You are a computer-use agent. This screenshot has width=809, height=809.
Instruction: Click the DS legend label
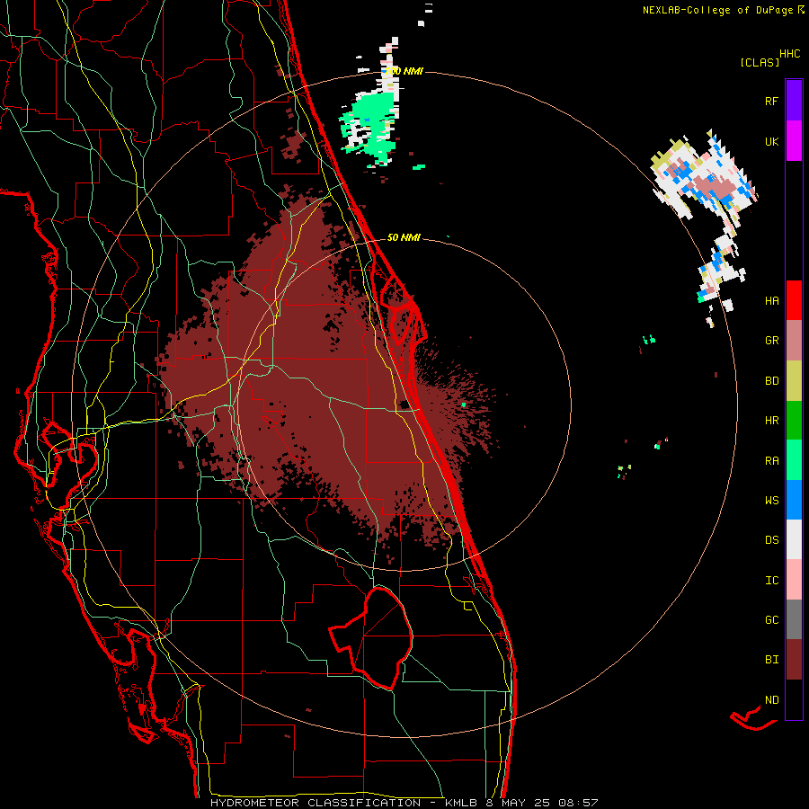coord(771,540)
